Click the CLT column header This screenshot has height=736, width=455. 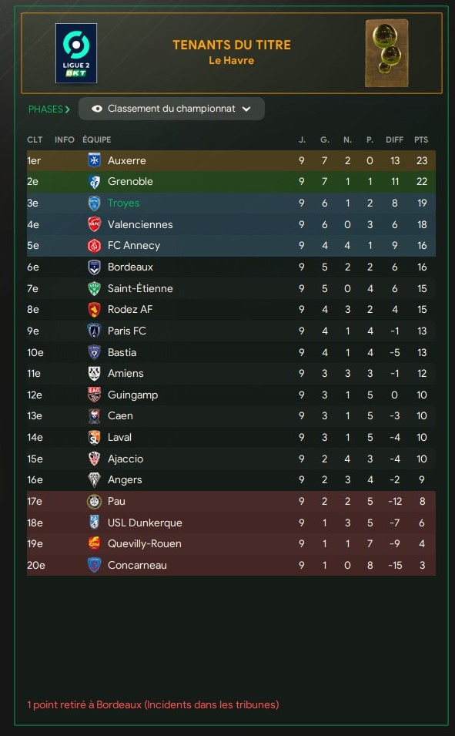click(x=35, y=139)
